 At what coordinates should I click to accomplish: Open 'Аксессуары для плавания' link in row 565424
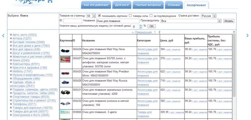[x=147, y=51]
